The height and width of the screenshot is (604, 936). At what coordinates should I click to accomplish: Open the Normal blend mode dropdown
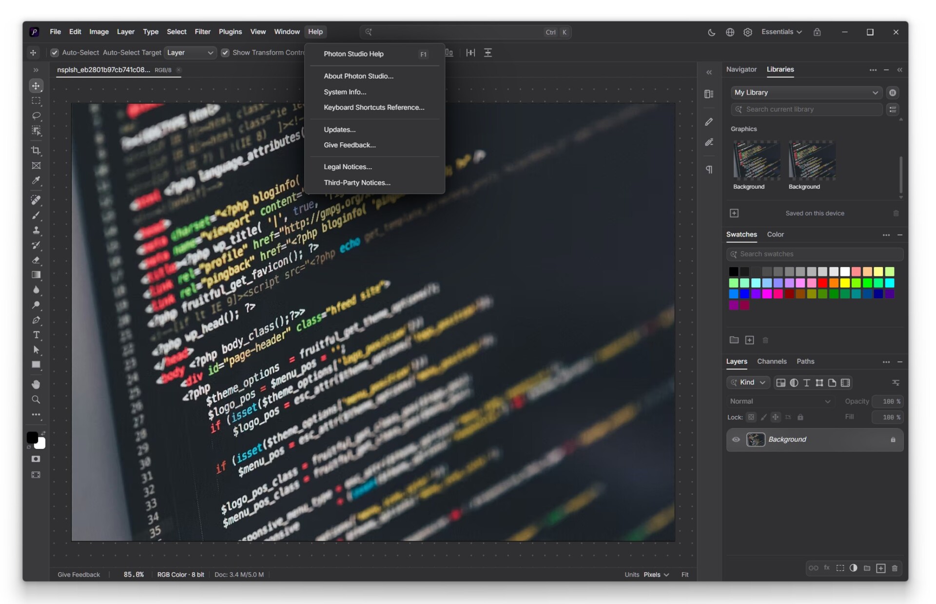point(780,401)
